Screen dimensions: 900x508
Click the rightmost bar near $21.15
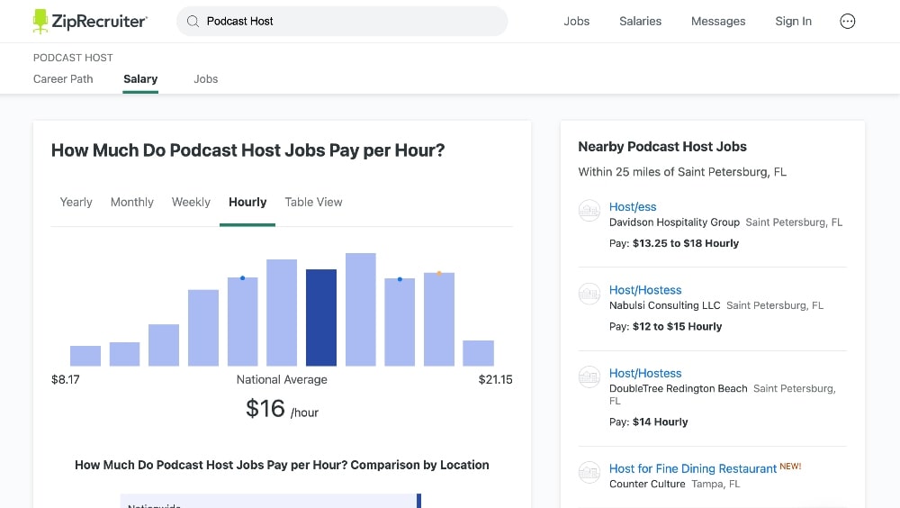[478, 353]
